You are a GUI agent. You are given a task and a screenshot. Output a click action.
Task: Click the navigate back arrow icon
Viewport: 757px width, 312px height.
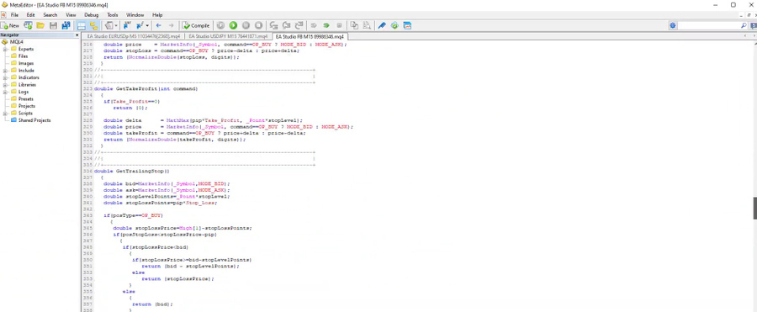tap(158, 25)
